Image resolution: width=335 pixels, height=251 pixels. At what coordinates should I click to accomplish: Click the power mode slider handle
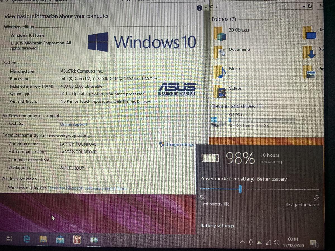tap(240, 190)
